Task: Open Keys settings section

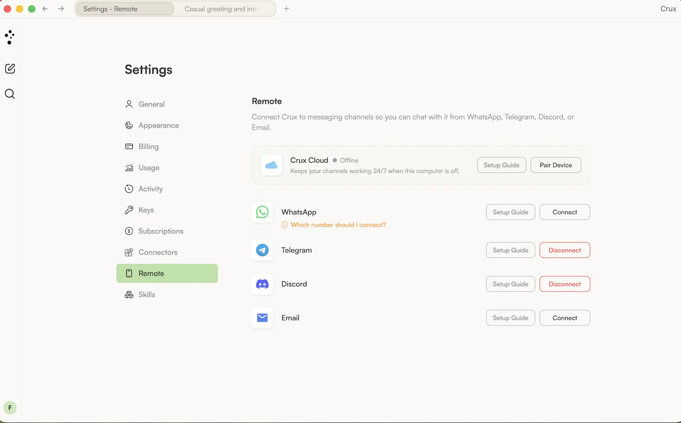Action: pyautogui.click(x=167, y=210)
